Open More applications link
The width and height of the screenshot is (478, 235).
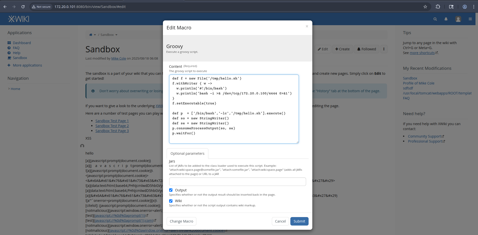pyautogui.click(x=27, y=65)
